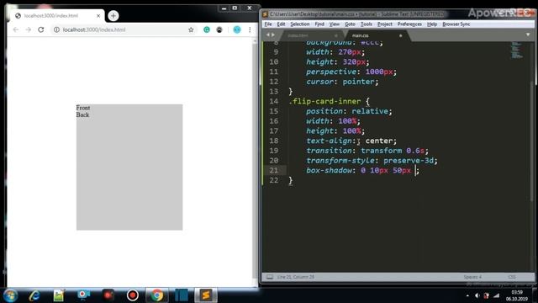Open the View menu
This screenshot has width=538, height=303.
[335, 24]
